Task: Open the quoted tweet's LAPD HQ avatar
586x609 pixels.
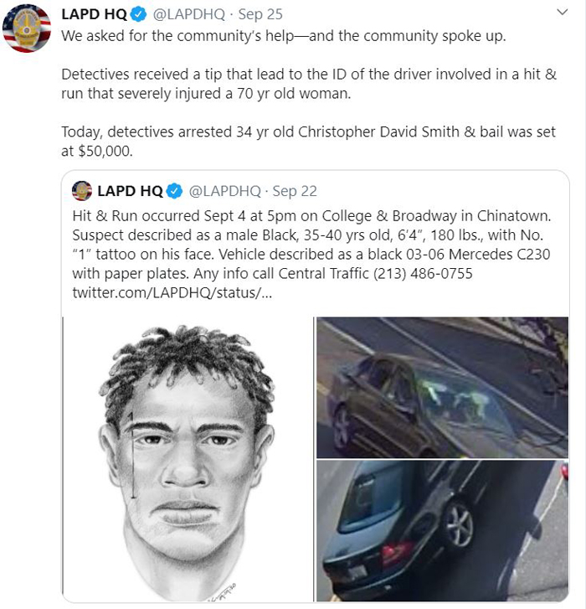Action: [x=82, y=191]
